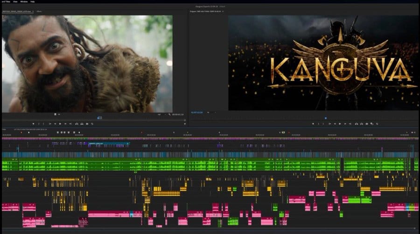
Task: Click Export Frame camera icon in Program monitor
Action: click(x=367, y=124)
